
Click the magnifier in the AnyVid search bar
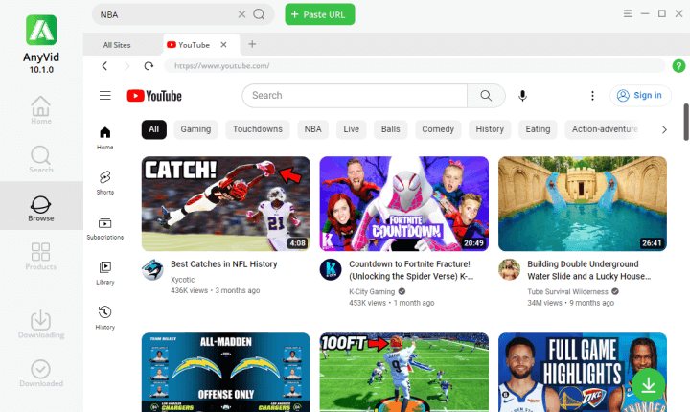(259, 14)
